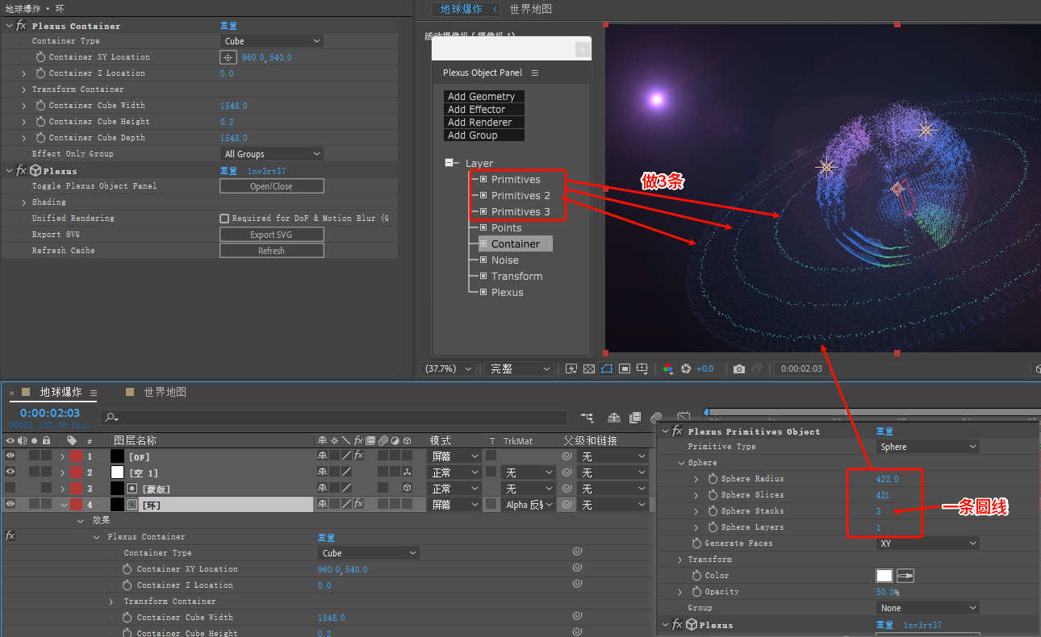Click show channel color management icon
Viewport: 1041px width, 637px height.
click(668, 368)
